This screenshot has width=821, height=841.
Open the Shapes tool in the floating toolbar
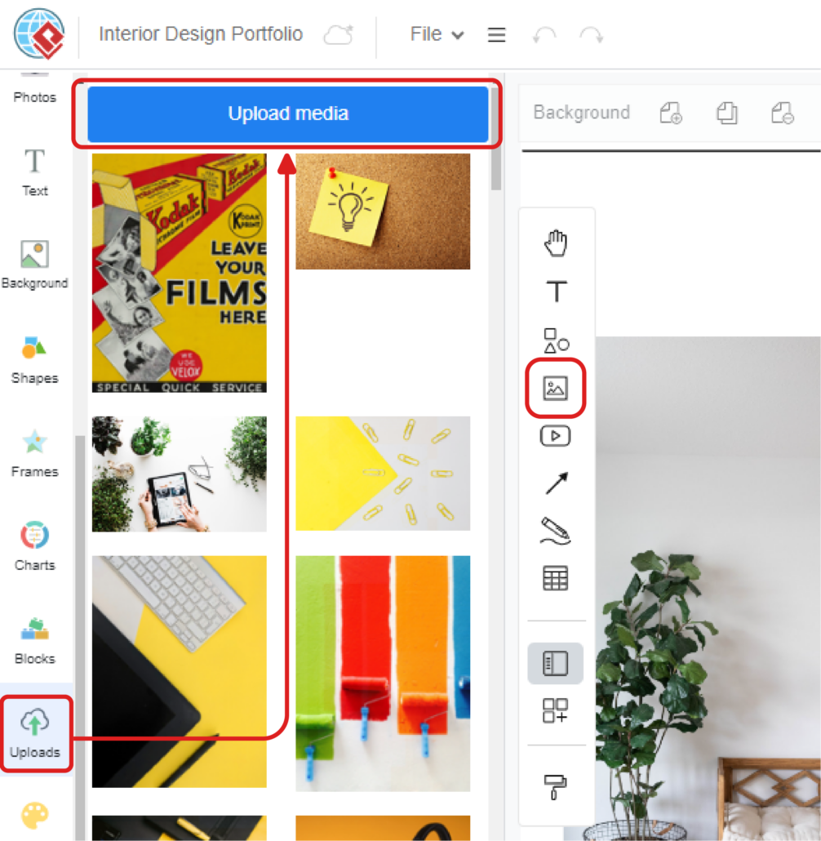coord(556,340)
